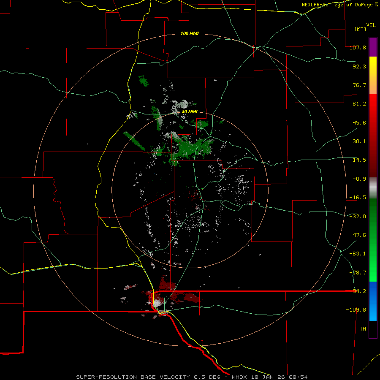Screen dimensions: 380x380
Task: Pick the gray near-zero segment of the color bar
Action: coord(373,188)
